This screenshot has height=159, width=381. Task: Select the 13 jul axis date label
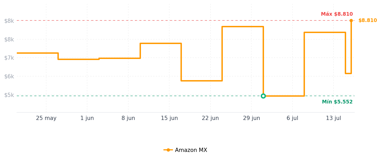click(x=334, y=118)
